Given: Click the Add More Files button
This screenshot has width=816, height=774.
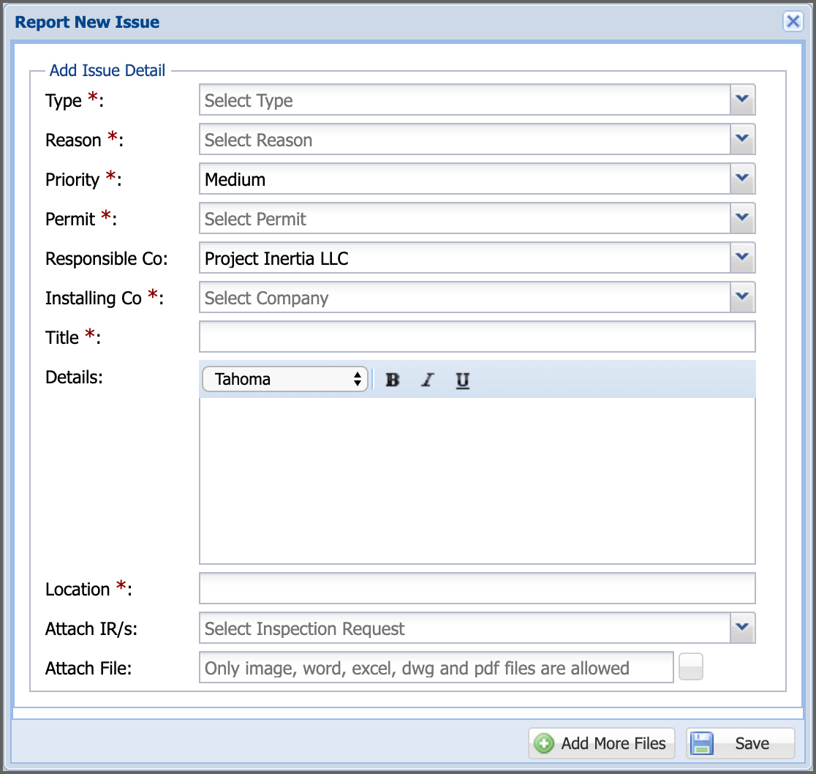Looking at the screenshot, I should [x=602, y=743].
